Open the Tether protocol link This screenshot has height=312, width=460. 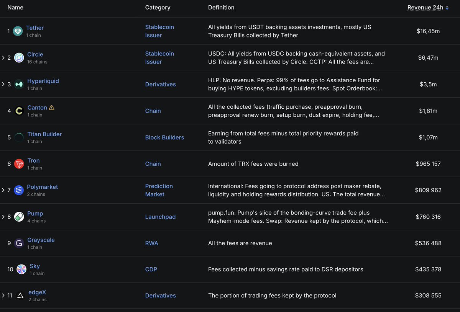[x=35, y=28]
